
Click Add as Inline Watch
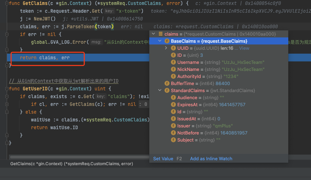click(211, 159)
